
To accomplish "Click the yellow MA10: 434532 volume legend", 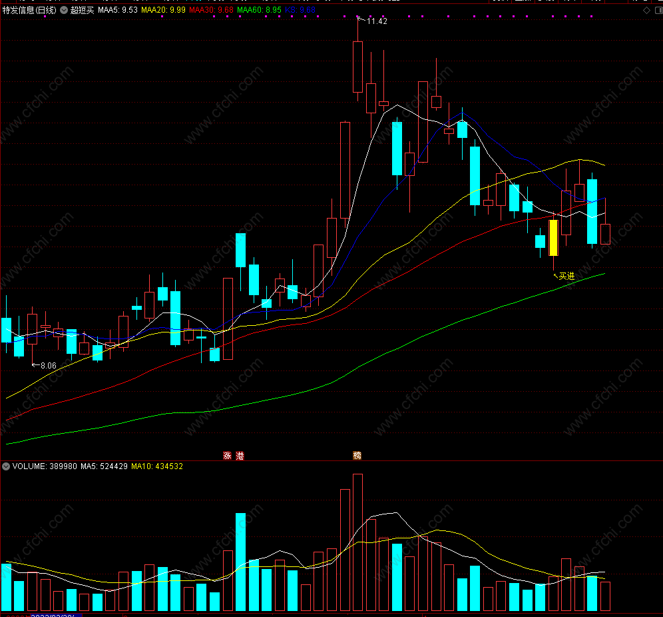I will [x=157, y=466].
